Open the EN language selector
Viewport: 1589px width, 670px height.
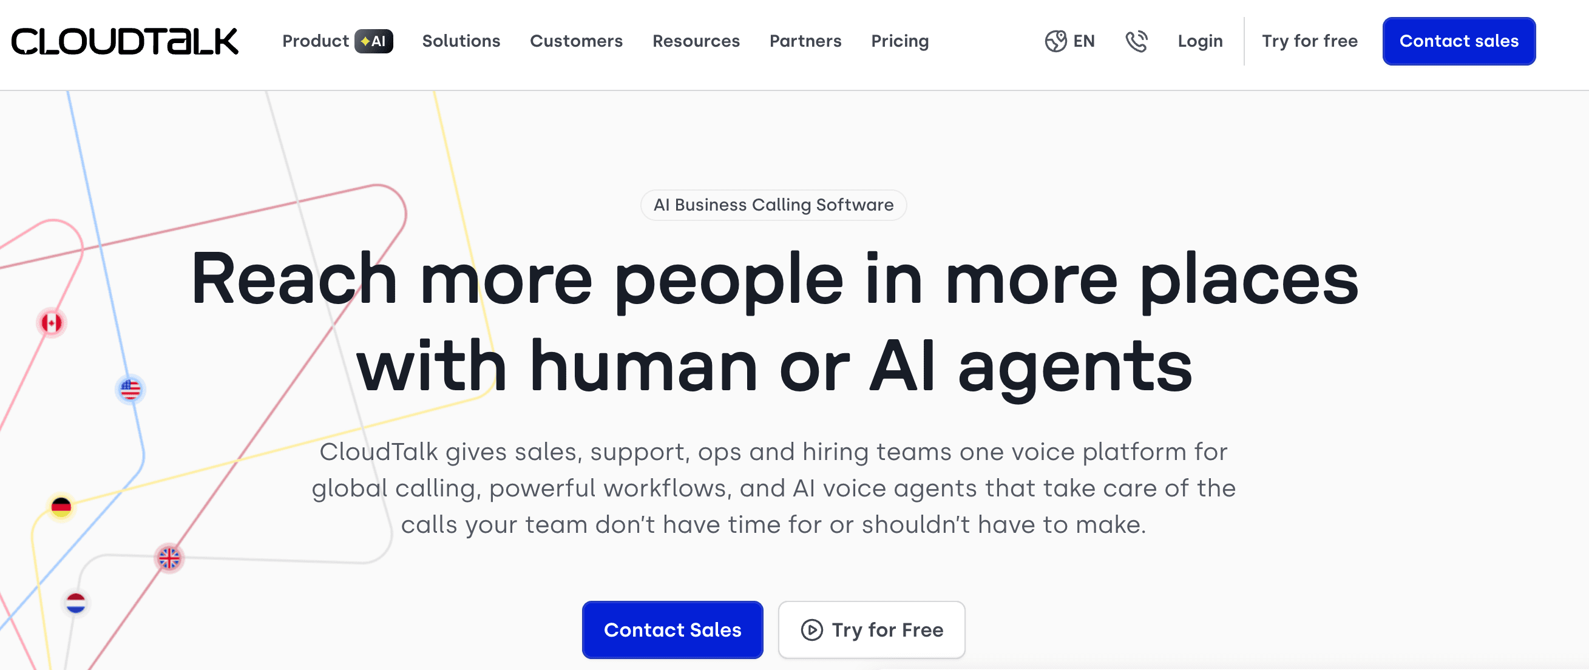click(x=1083, y=41)
